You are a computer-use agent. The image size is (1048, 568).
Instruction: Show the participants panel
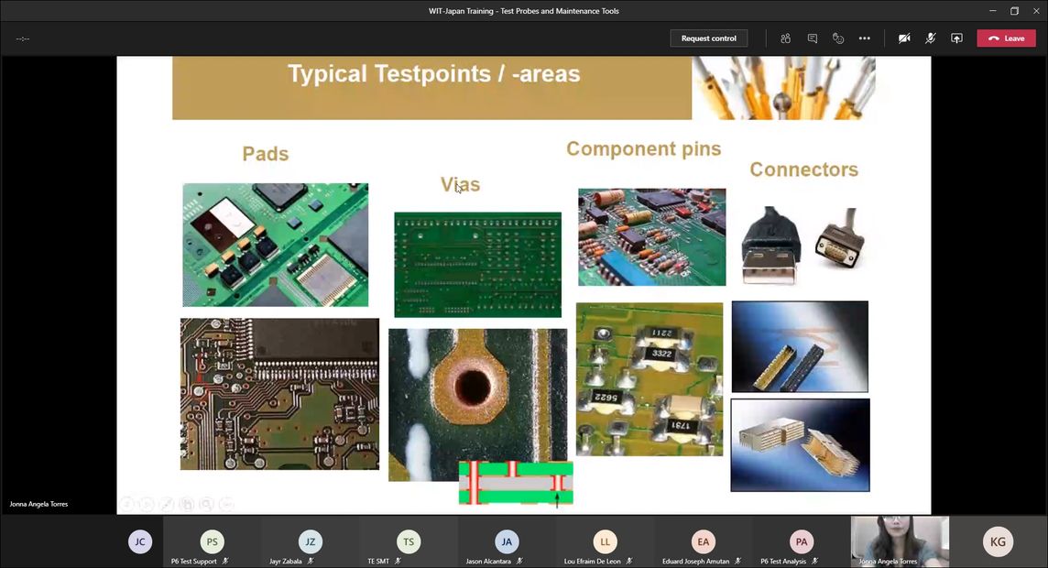click(x=785, y=38)
